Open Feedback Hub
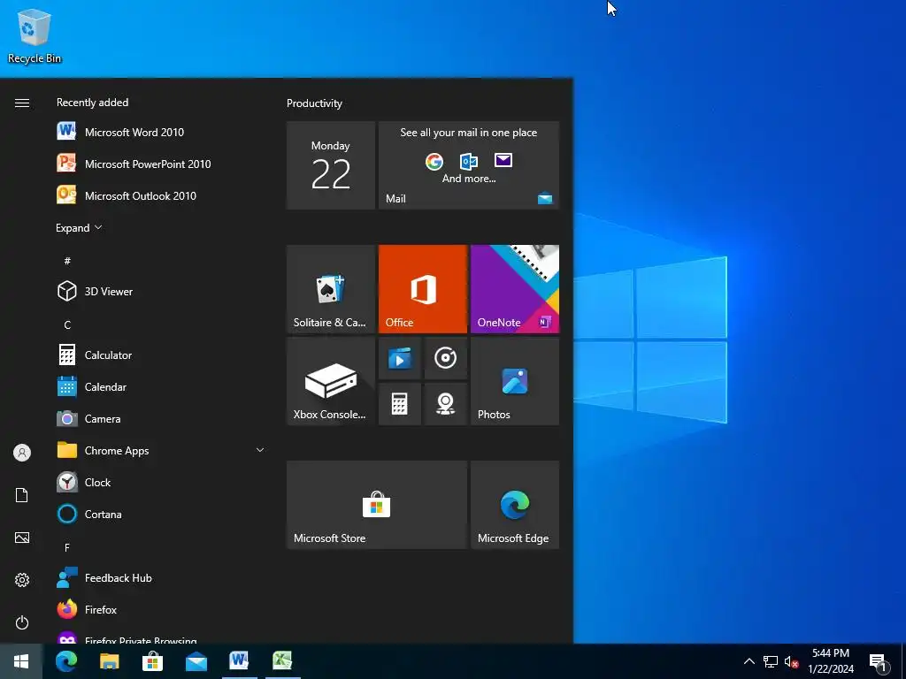Viewport: 906px width, 679px height. [162, 578]
